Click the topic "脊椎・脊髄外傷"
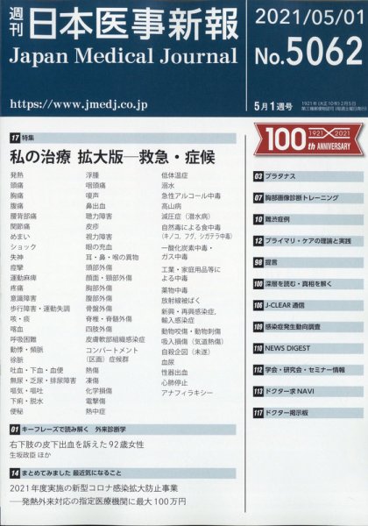 coord(109,319)
